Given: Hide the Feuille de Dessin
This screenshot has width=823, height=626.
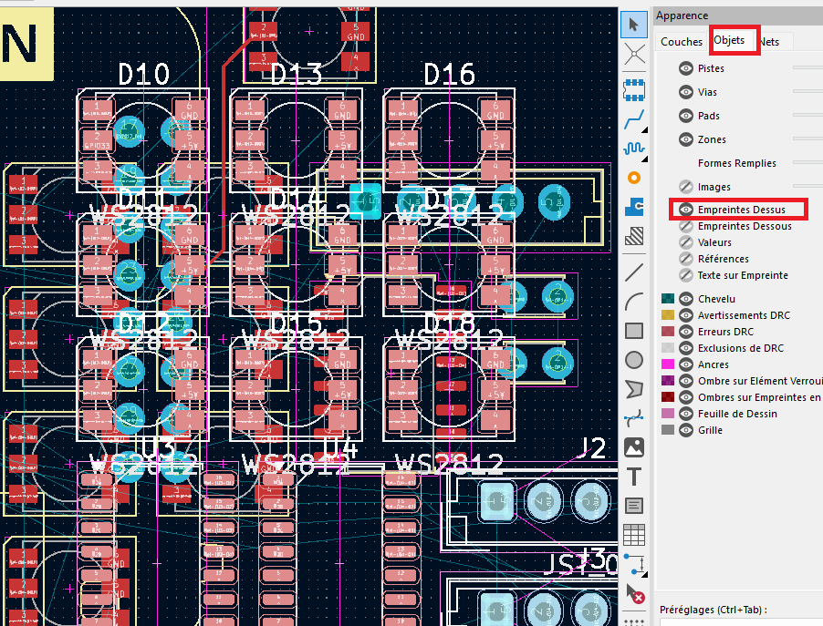Looking at the screenshot, I should point(685,413).
